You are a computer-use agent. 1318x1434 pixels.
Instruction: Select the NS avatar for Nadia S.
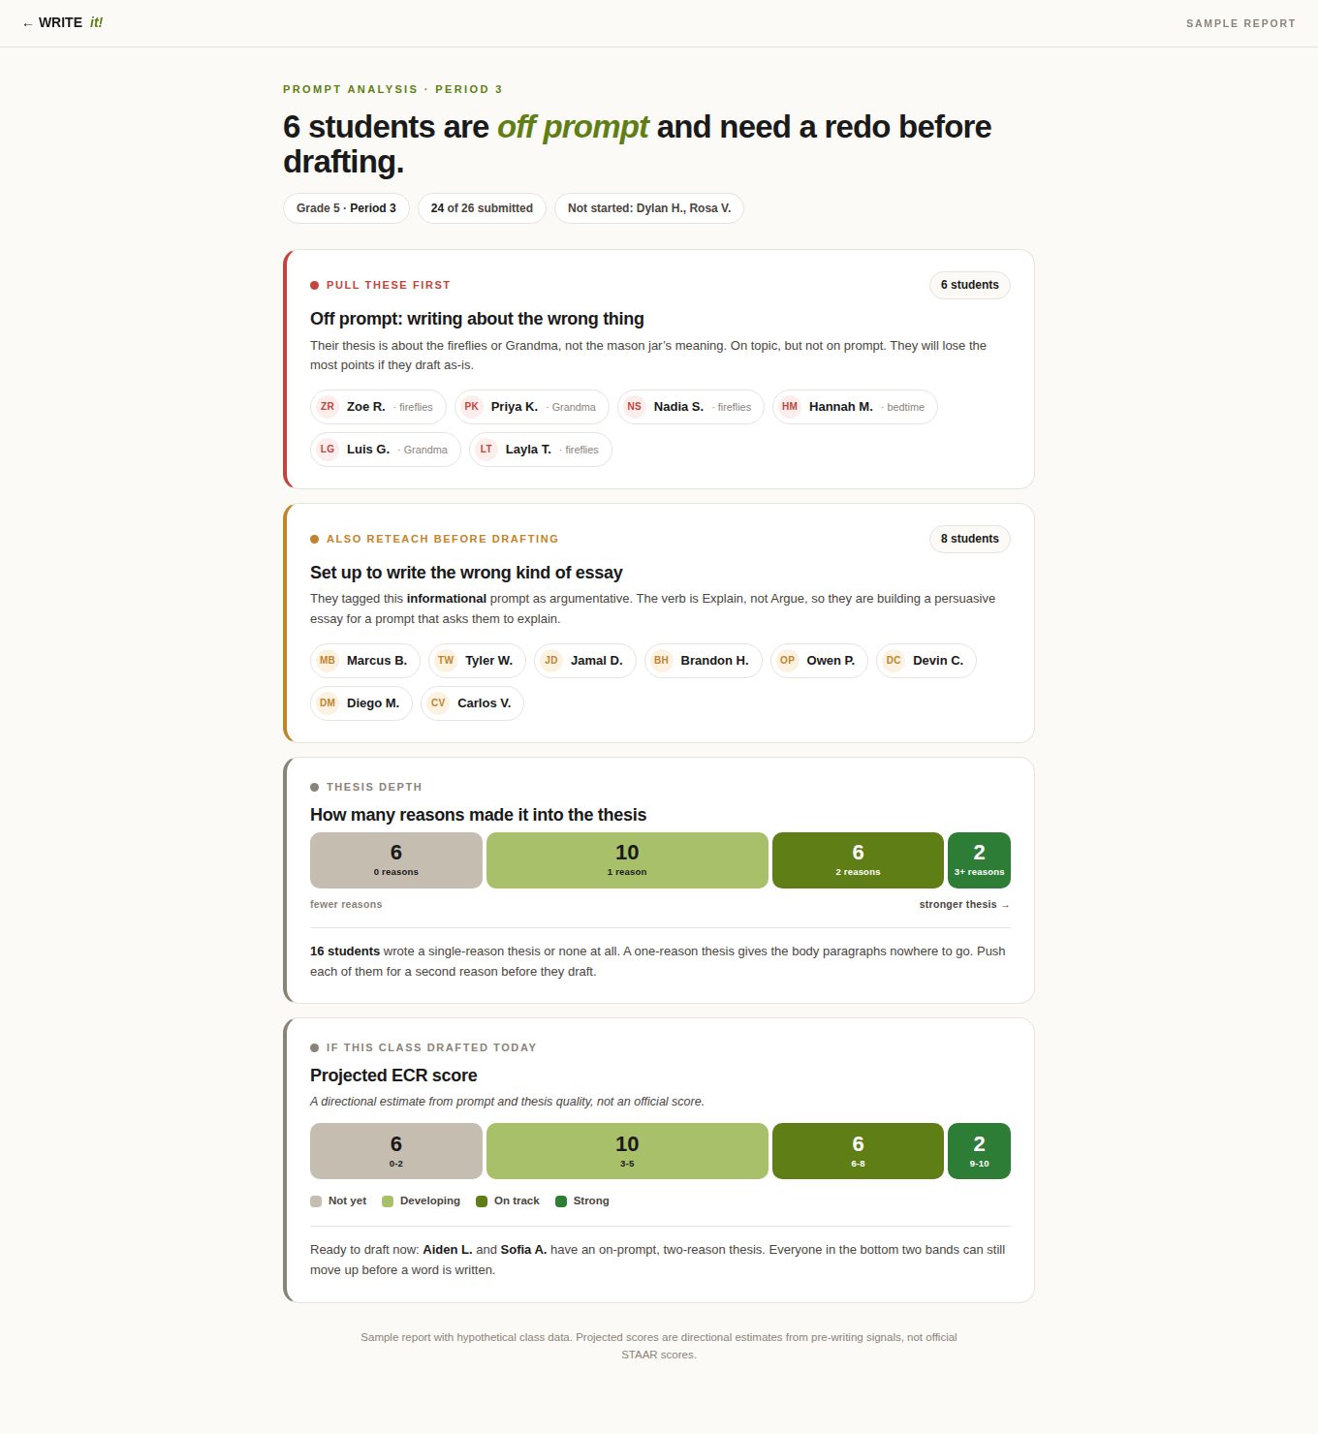635,407
